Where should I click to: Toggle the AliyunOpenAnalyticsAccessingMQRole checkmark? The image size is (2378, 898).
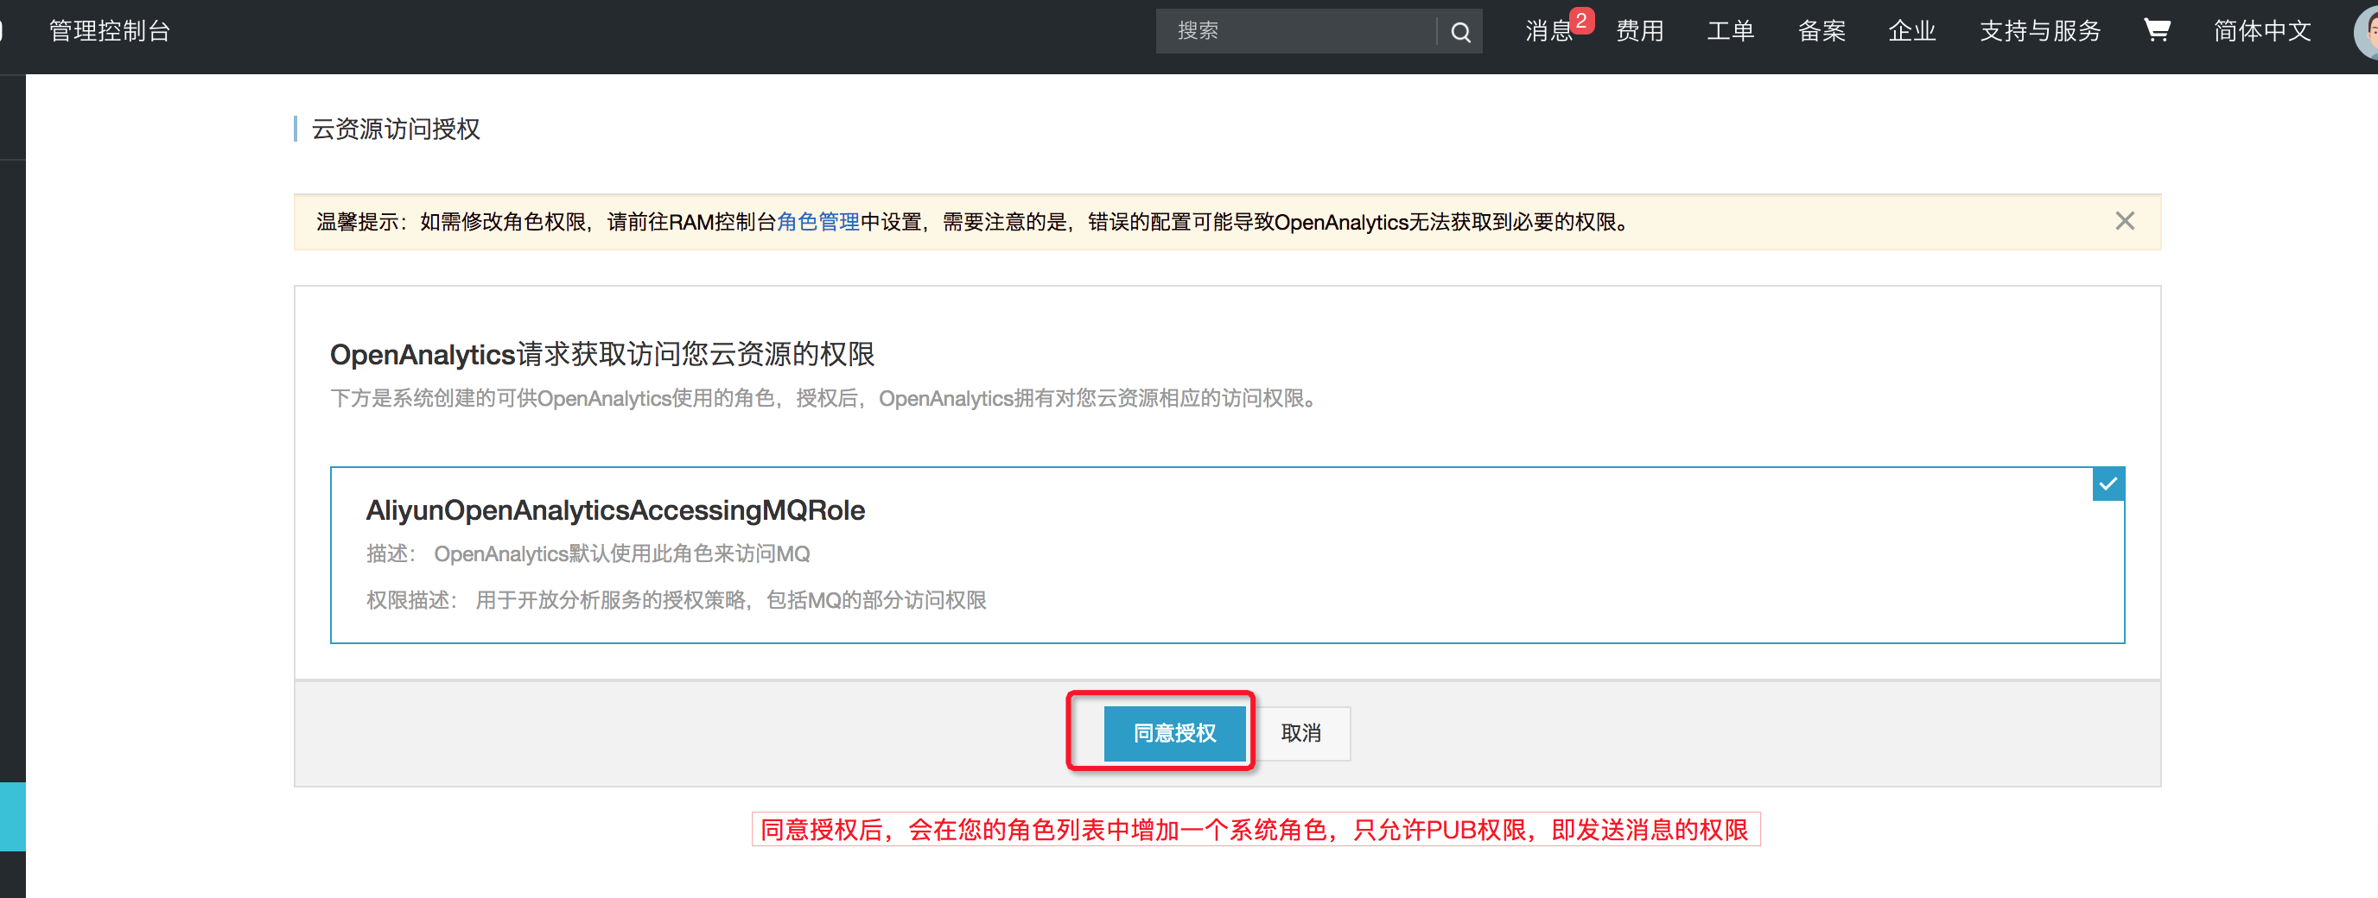tap(2108, 484)
